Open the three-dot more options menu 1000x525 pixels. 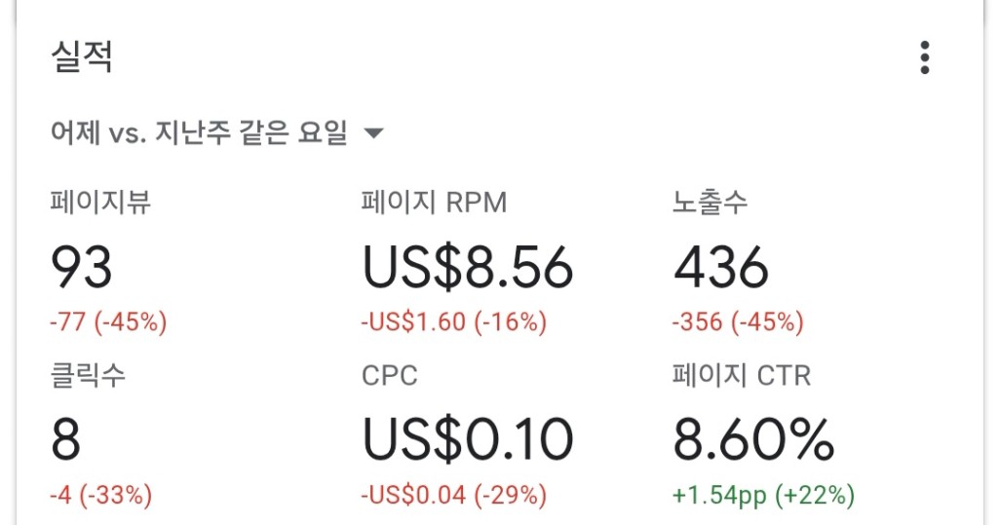tap(924, 57)
